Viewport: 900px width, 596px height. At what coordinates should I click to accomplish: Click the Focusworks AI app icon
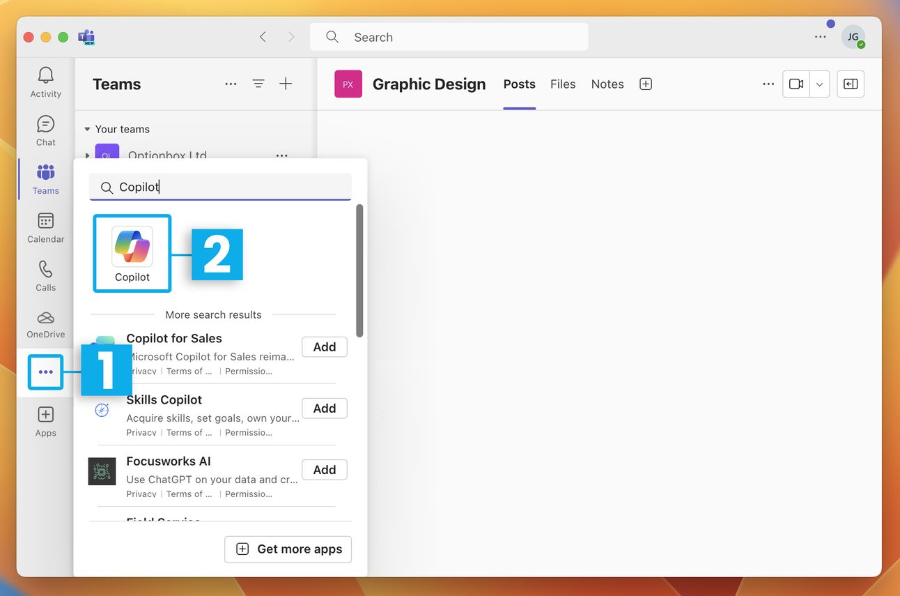[x=102, y=471]
